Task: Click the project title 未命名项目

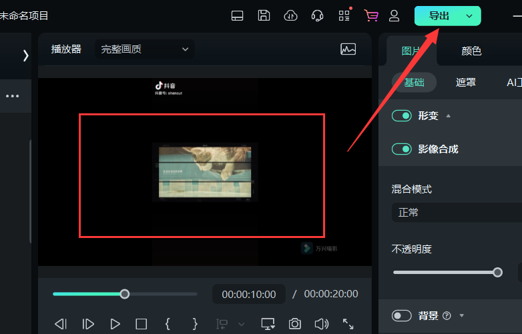Action: 24,15
